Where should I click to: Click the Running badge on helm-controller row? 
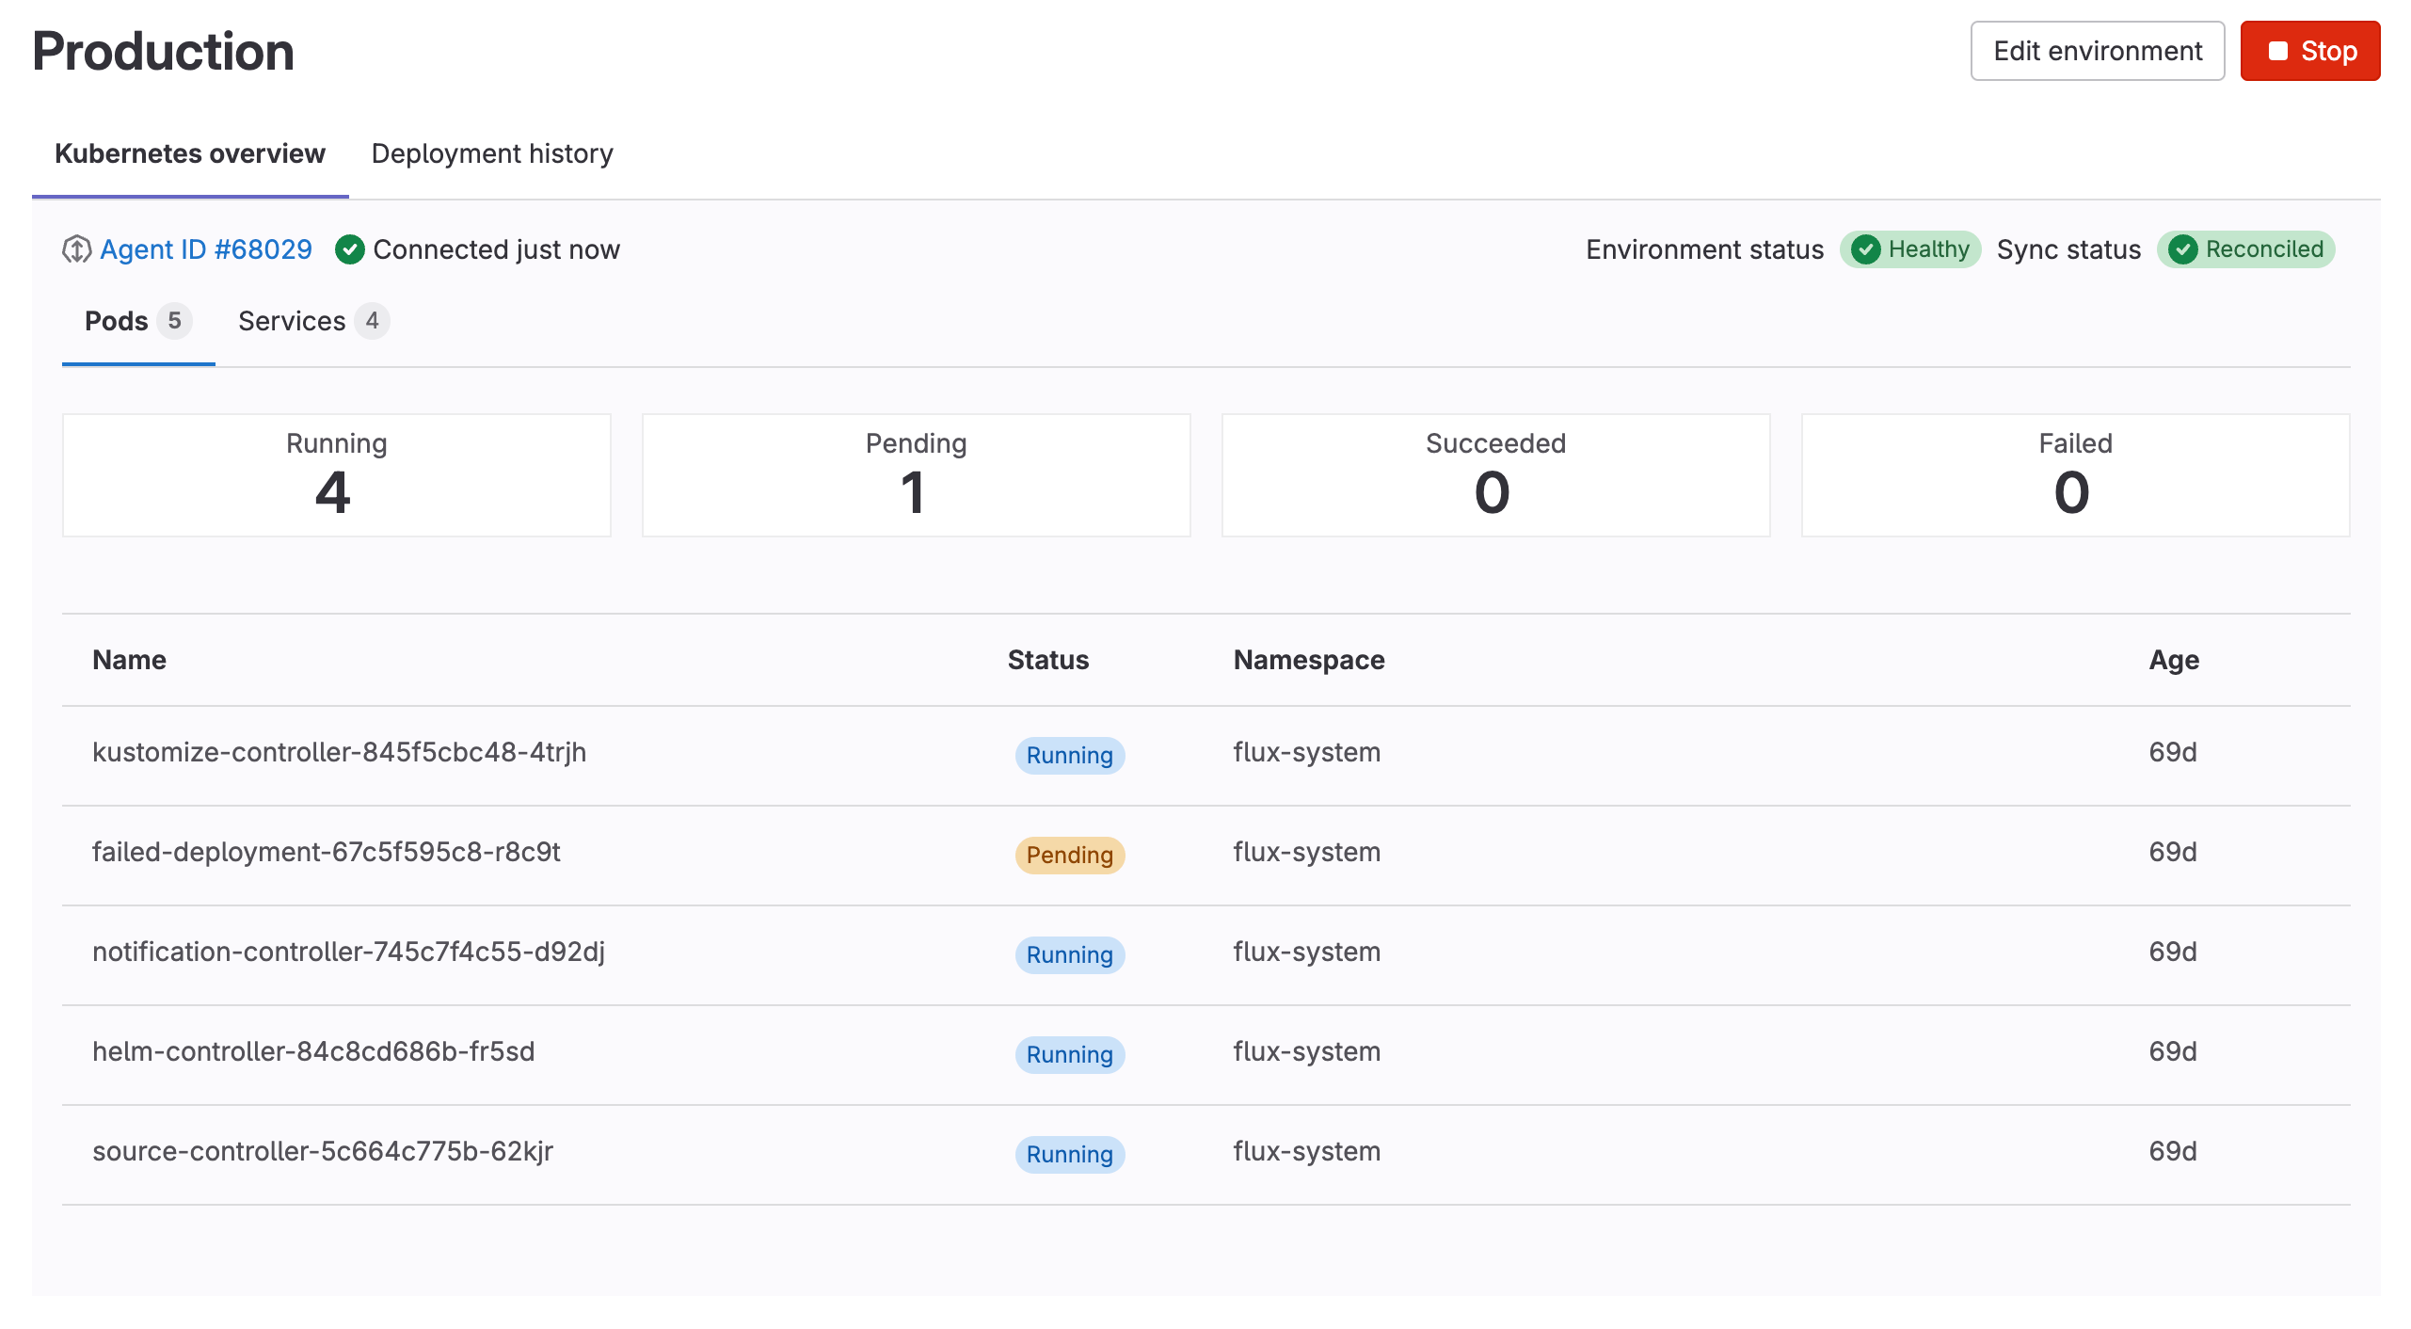(x=1069, y=1054)
